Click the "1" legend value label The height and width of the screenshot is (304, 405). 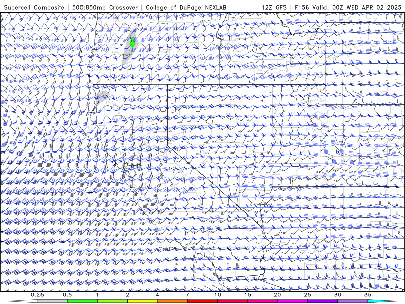tap(97, 295)
